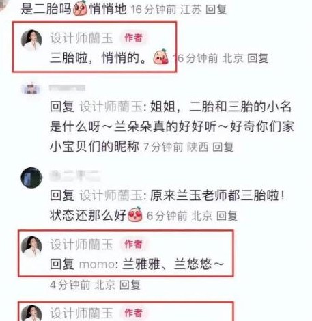Click the blurred username above 姐姐 comment
Screen dimensions: 312x321
click(68, 87)
